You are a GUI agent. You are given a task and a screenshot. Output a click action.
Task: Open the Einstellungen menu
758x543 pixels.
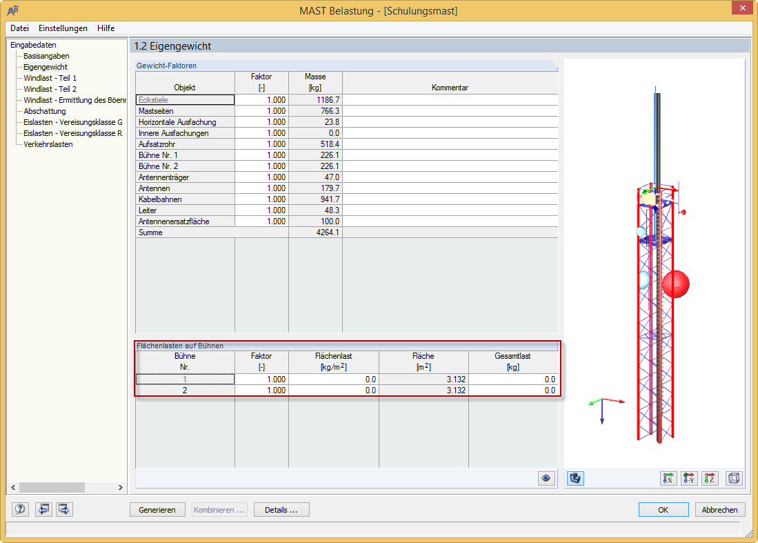63,28
